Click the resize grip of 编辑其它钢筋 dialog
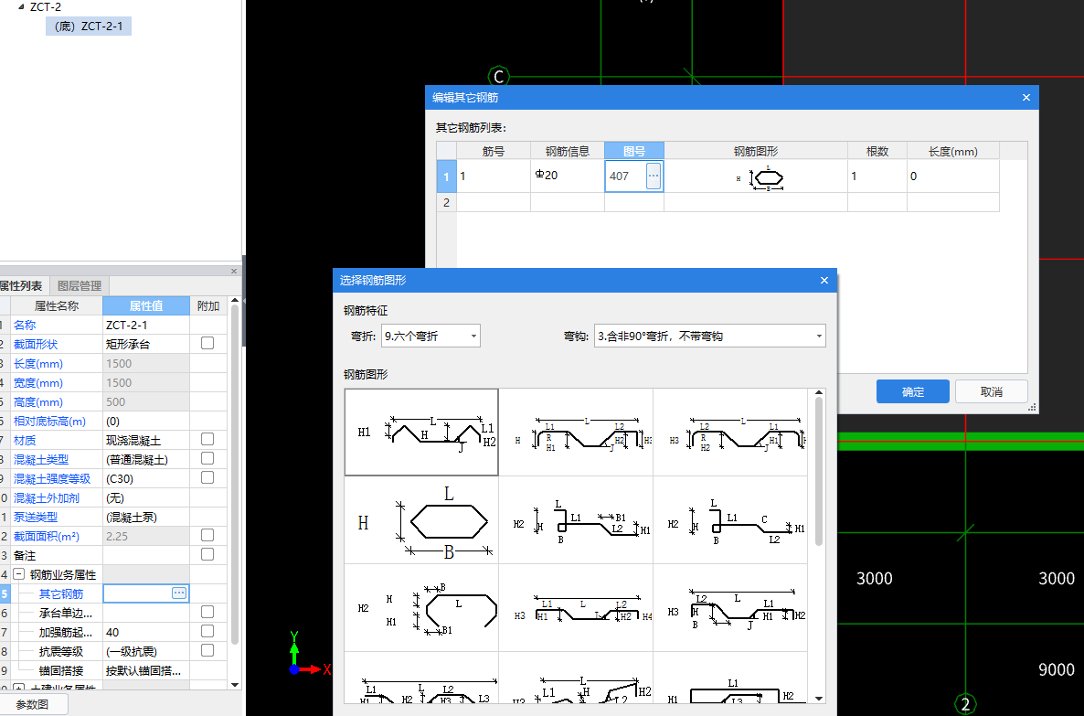1084x716 pixels. (x=1032, y=408)
